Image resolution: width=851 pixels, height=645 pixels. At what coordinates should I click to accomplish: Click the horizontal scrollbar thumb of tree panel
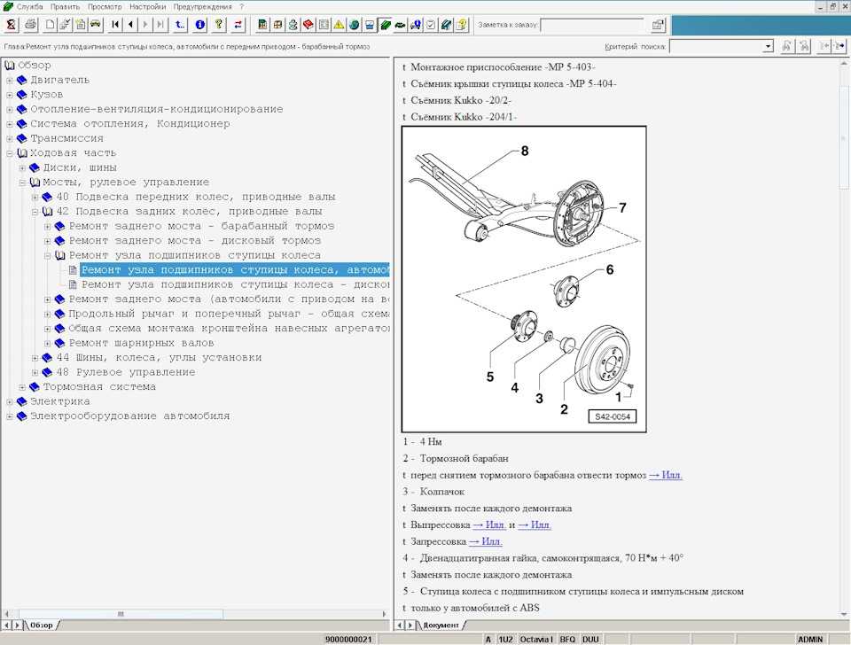coord(121,614)
